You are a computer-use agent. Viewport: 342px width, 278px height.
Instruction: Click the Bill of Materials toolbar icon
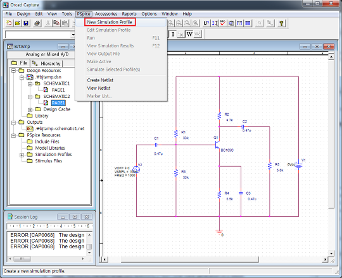click(248, 23)
